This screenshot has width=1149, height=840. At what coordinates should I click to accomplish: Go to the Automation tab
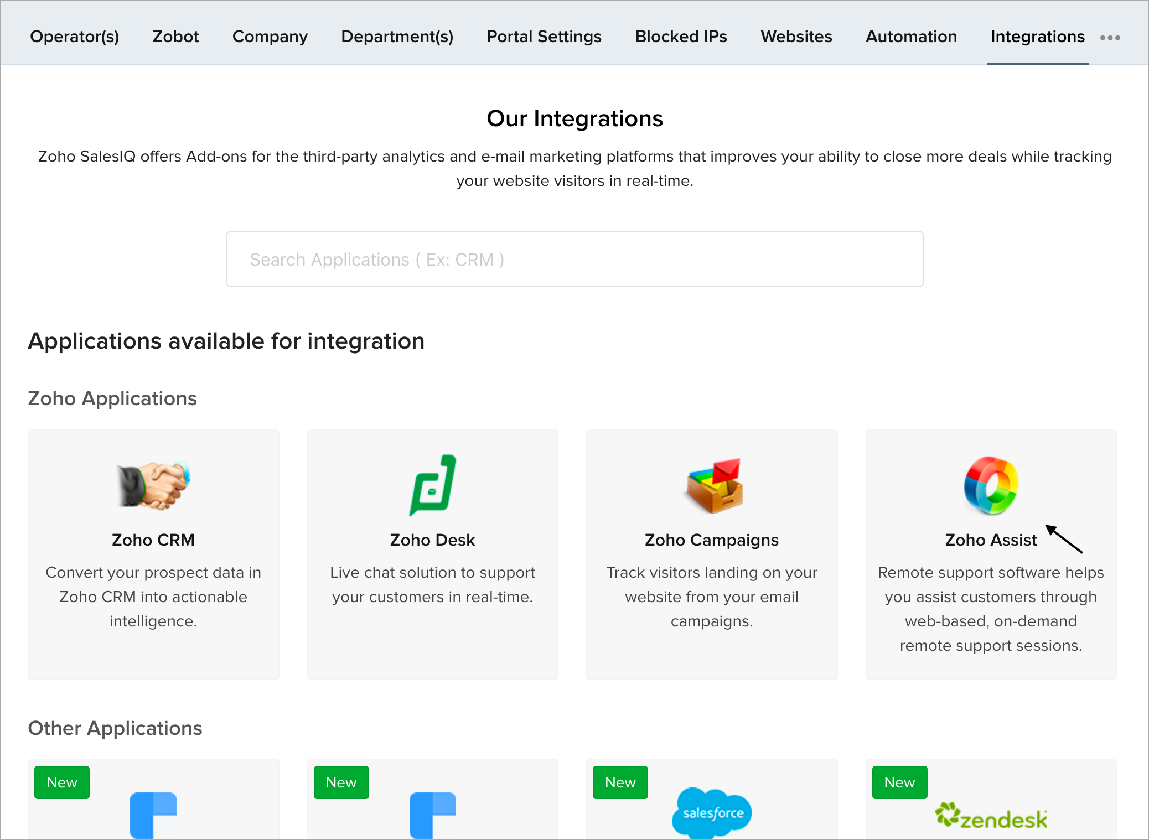tap(912, 37)
